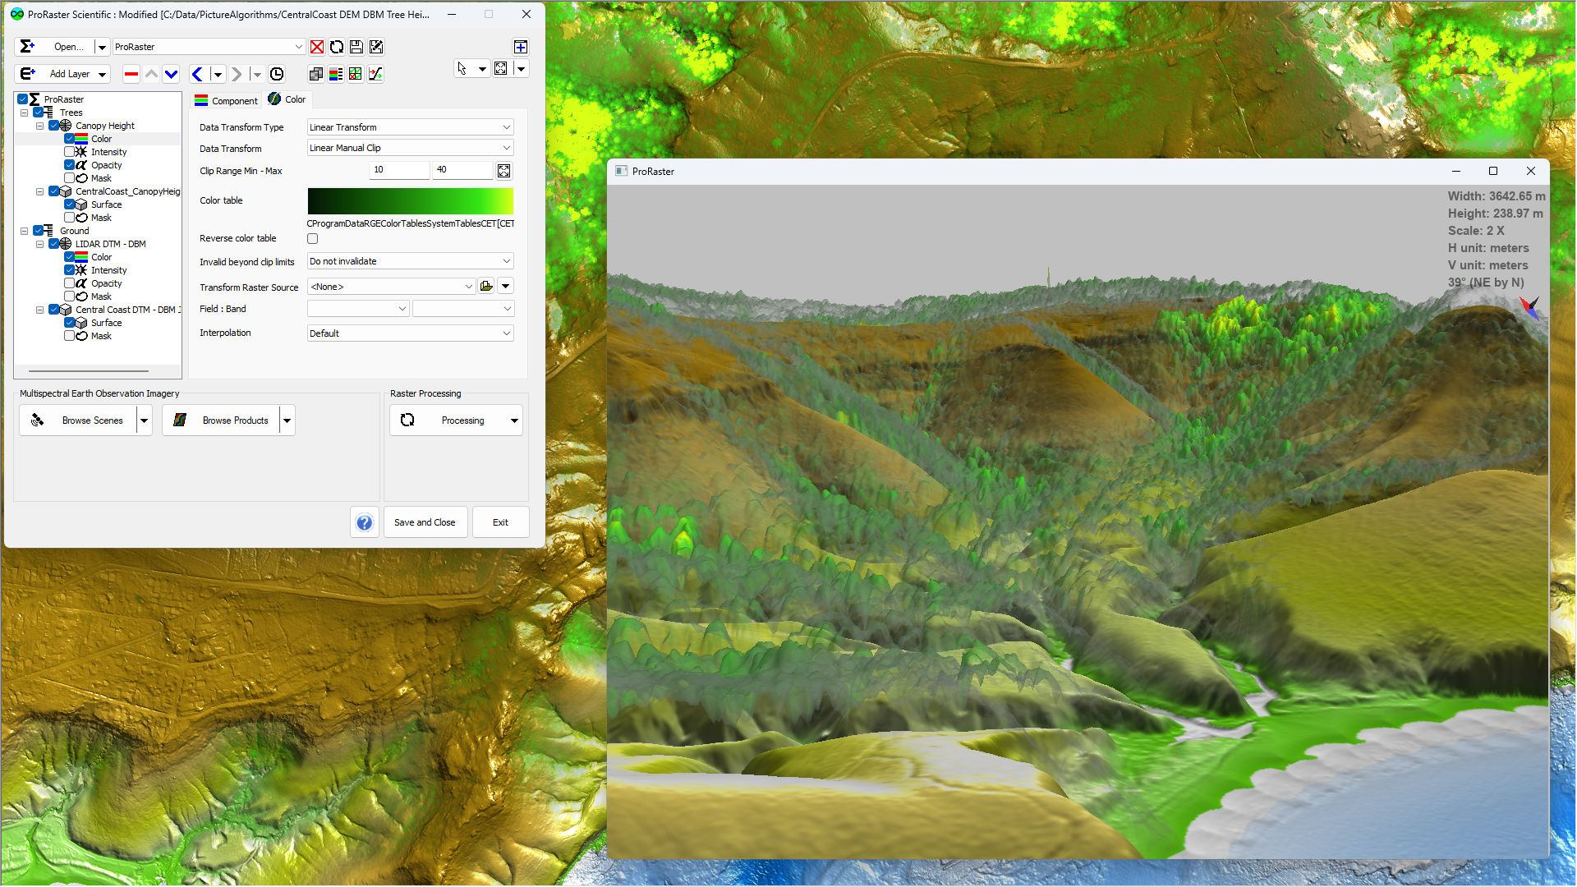
Task: Uncheck the Intensity component under LIDAR DTM
Action: click(71, 269)
